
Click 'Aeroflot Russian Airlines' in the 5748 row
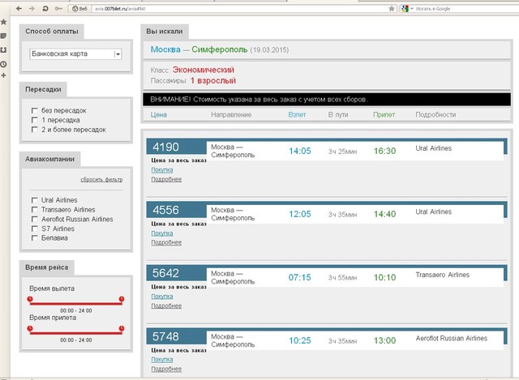[x=452, y=339]
